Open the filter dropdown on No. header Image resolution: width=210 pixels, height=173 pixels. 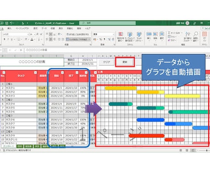pyautogui.click(x=4, y=72)
